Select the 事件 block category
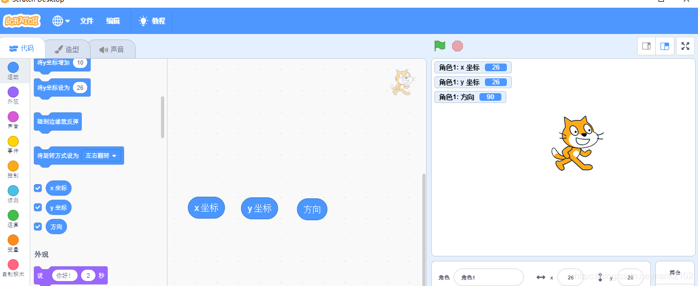The height and width of the screenshot is (286, 698). tap(13, 145)
